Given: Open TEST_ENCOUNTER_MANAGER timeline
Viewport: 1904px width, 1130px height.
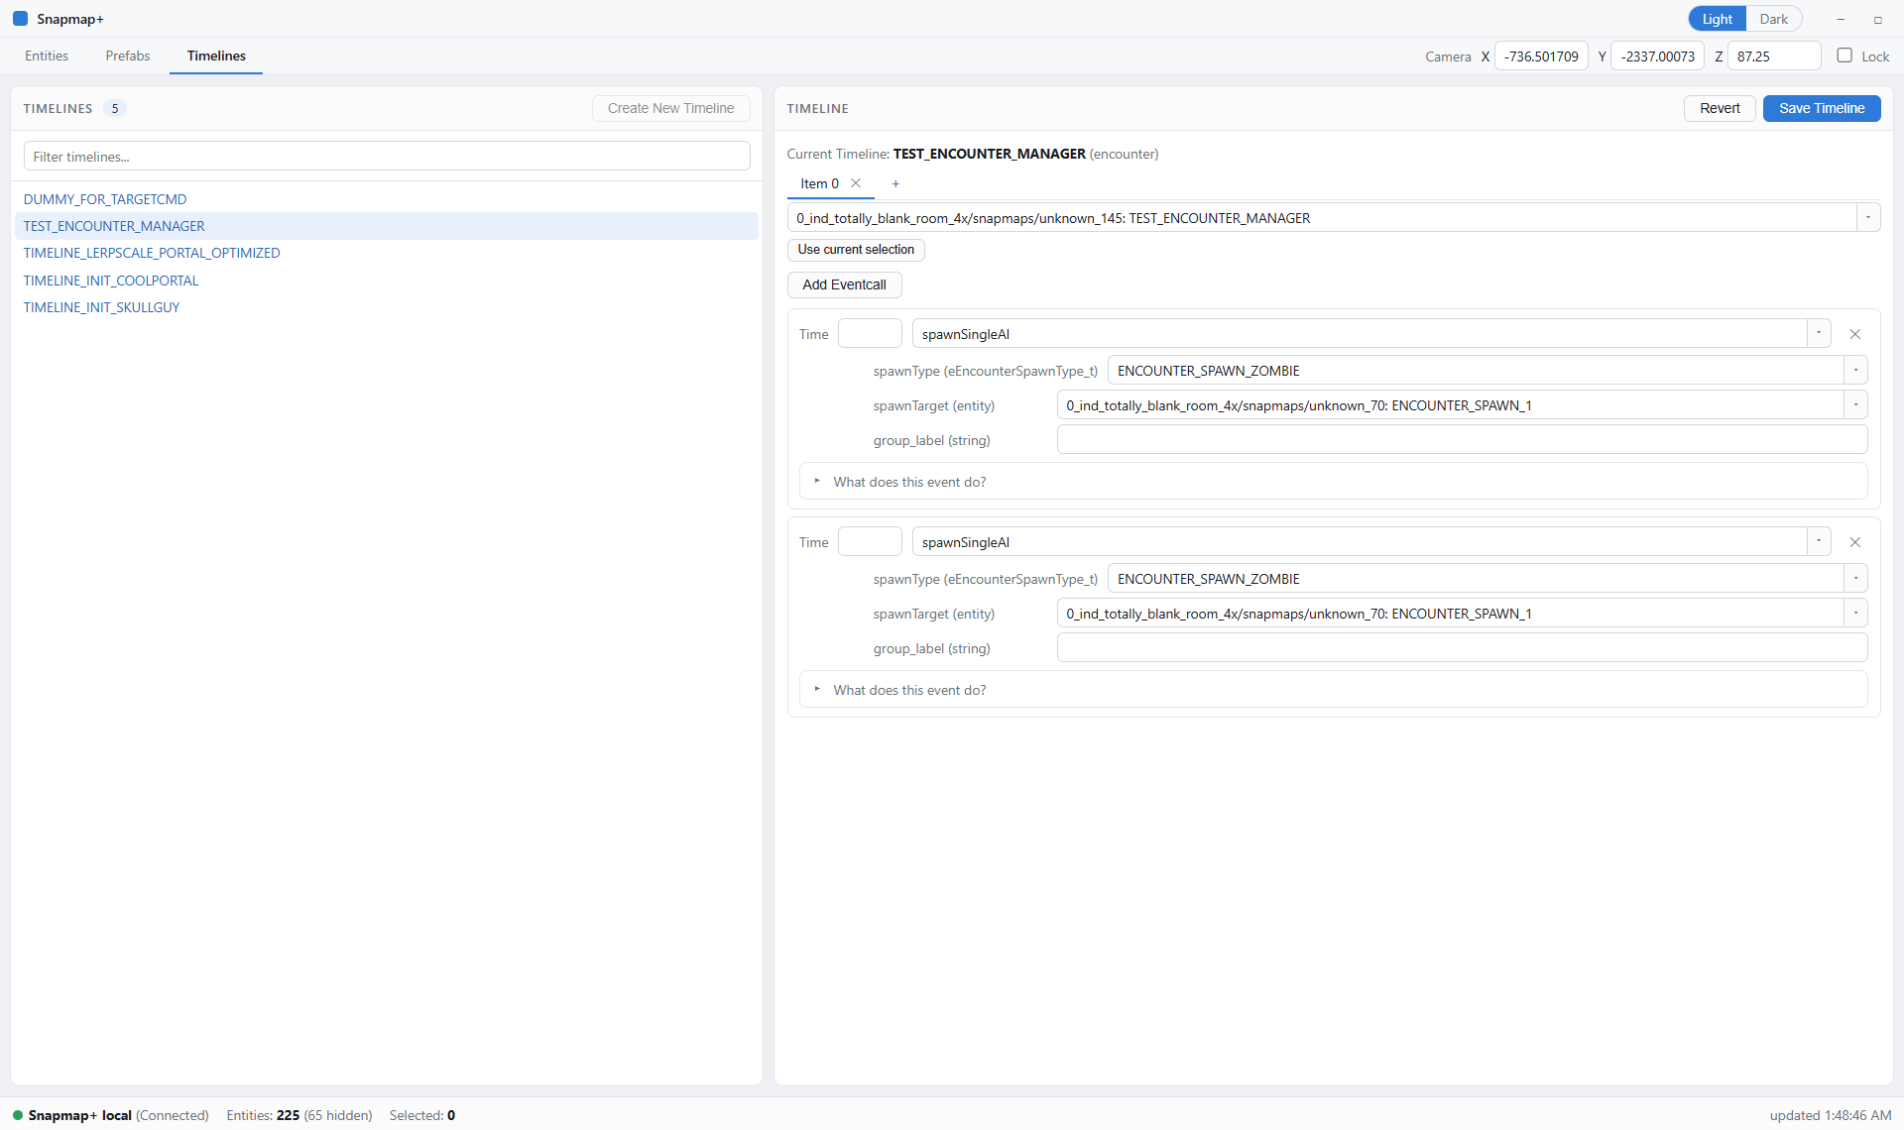Looking at the screenshot, I should pyautogui.click(x=387, y=226).
